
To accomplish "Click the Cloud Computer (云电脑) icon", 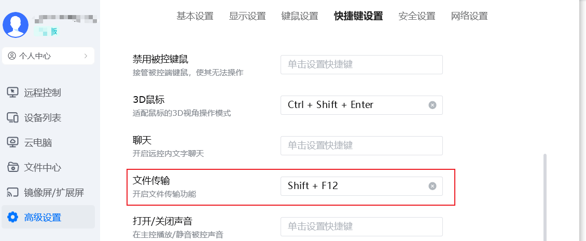I will [x=13, y=142].
